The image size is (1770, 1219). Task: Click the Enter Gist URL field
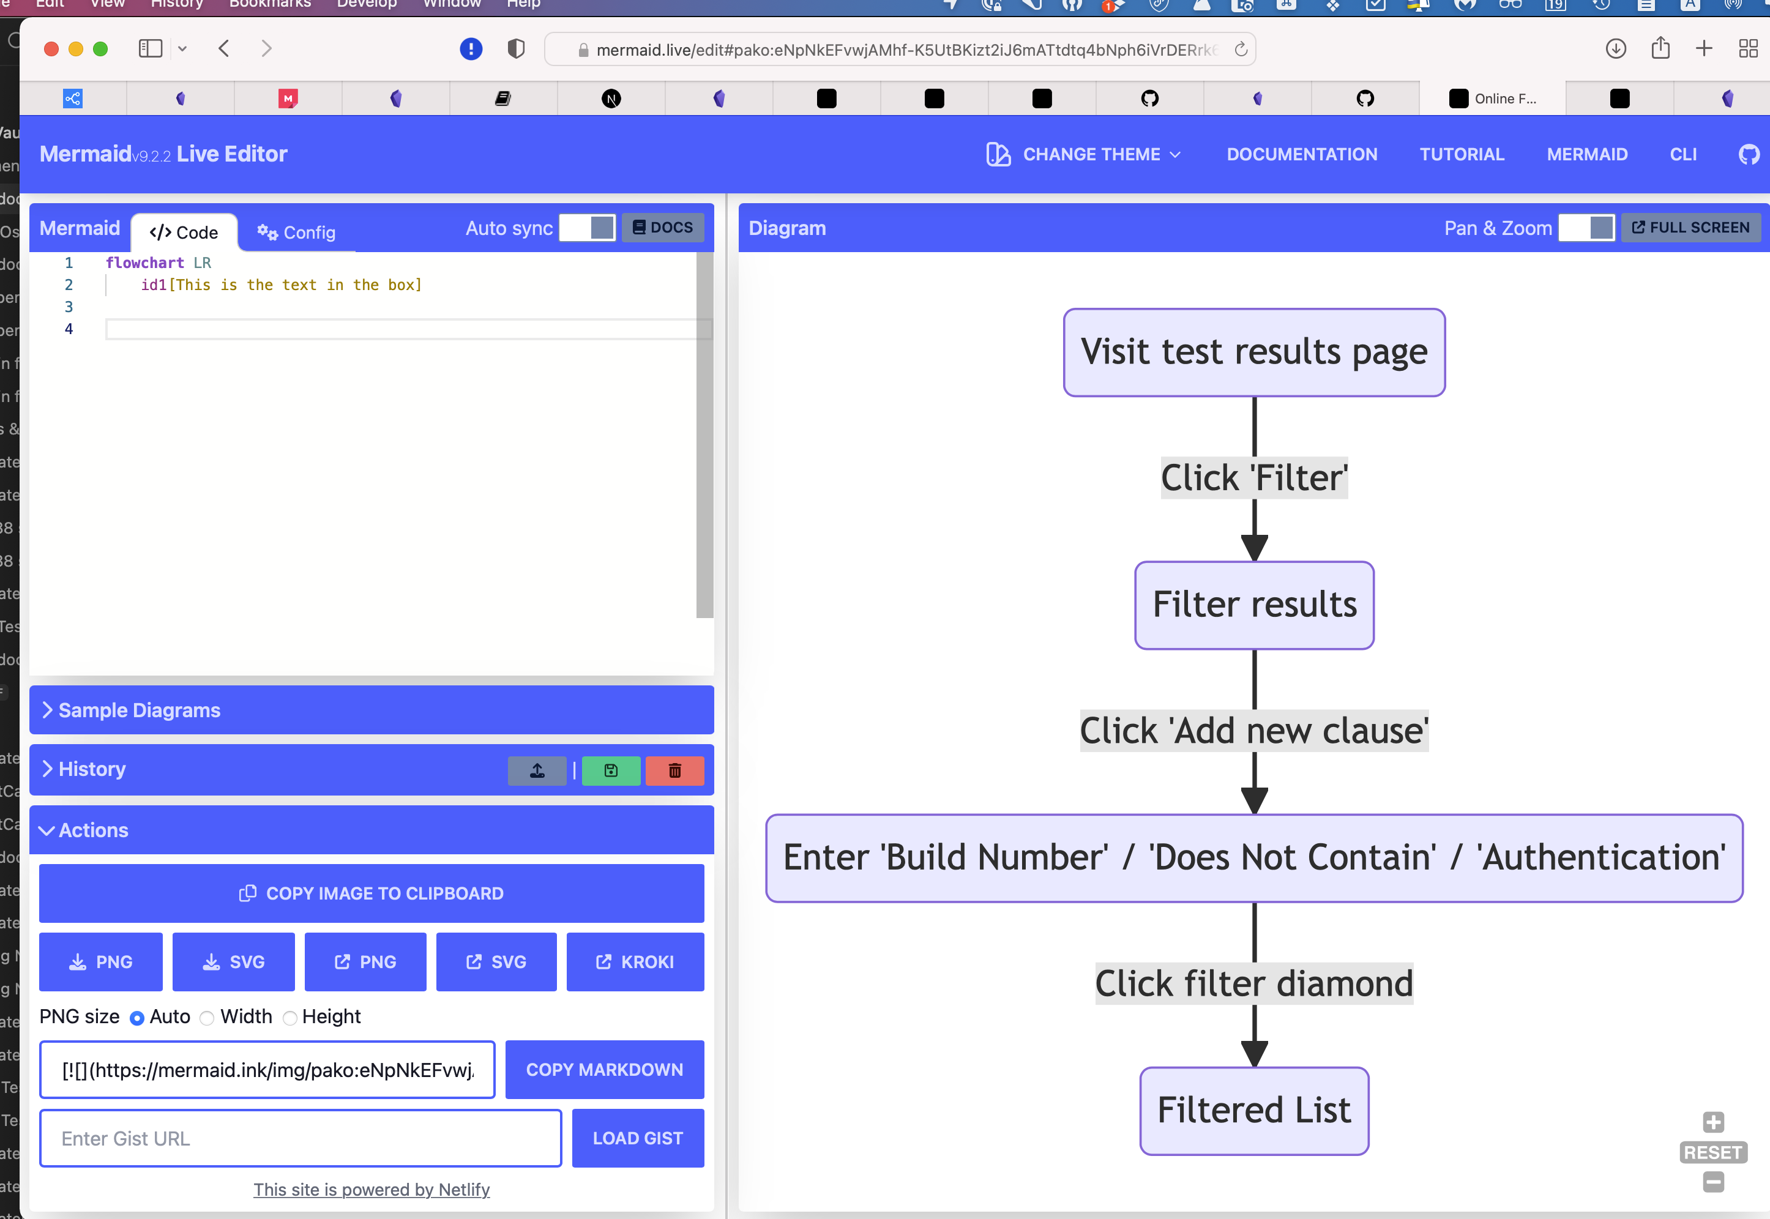tap(301, 1138)
